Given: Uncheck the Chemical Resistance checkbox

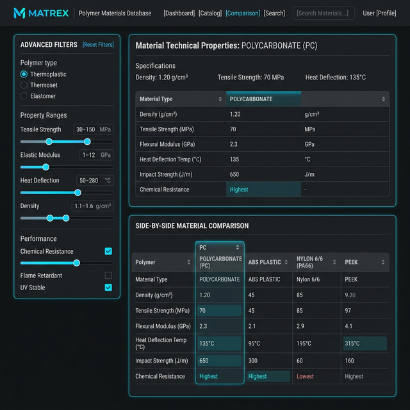Looking at the screenshot, I should (108, 251).
